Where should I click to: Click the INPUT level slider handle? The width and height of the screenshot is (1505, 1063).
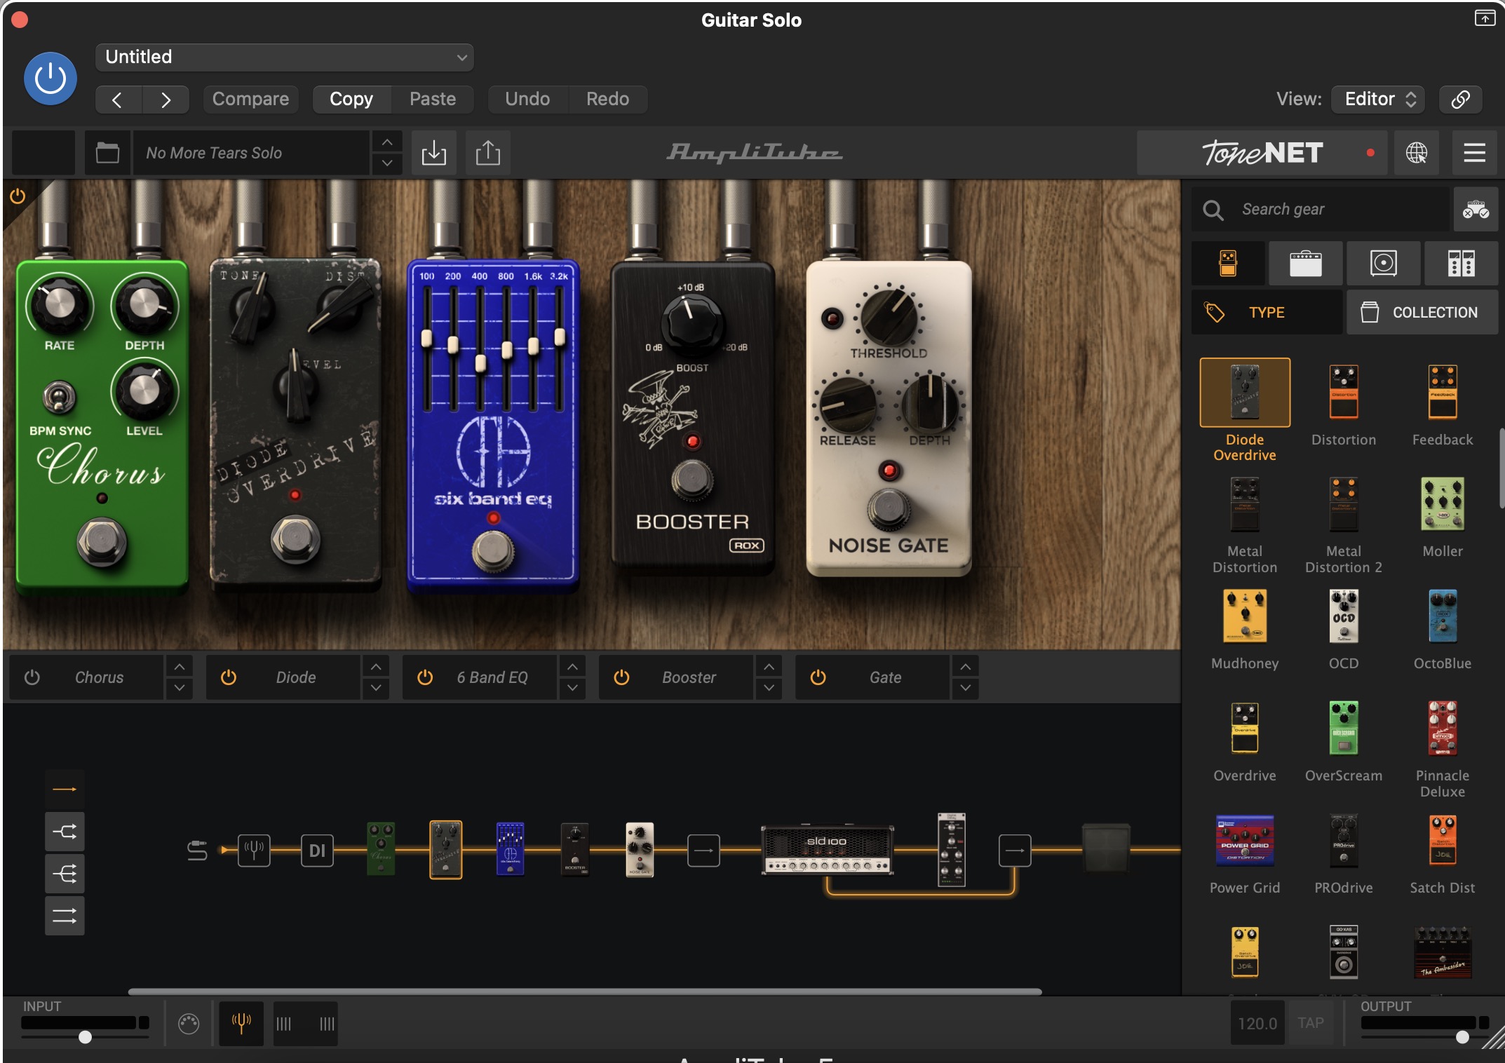[85, 1036]
